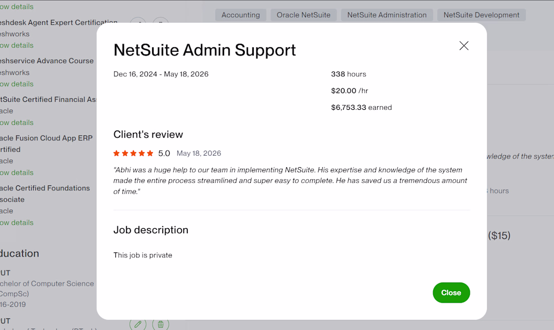The width and height of the screenshot is (554, 330).
Task: Click the $20.00 /hr rate
Action: point(350,91)
